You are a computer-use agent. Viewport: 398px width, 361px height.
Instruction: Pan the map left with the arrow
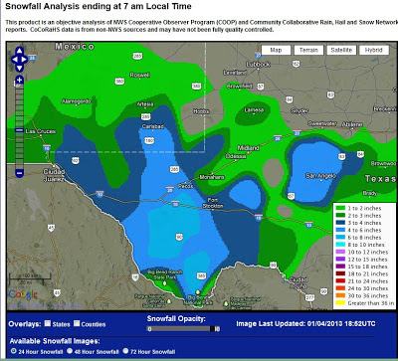click(15, 60)
